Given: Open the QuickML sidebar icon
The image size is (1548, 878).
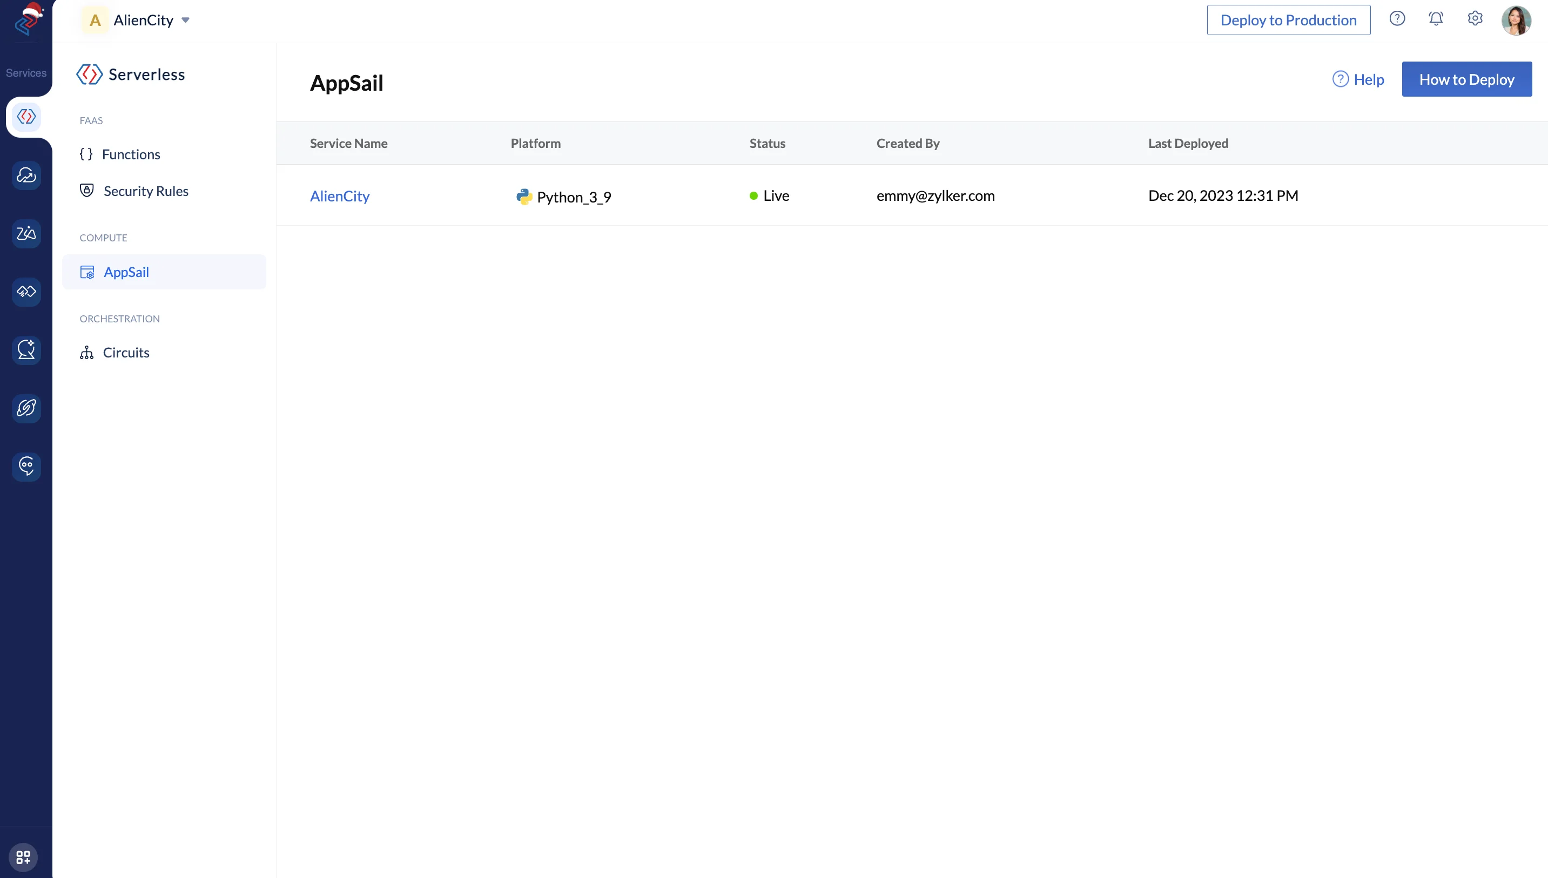Looking at the screenshot, I should pos(26,350).
